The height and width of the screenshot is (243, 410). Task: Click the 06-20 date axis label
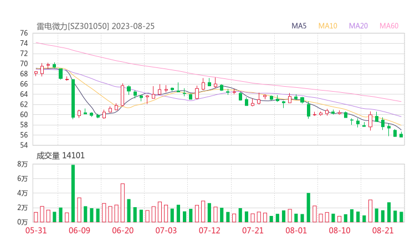pos(123,230)
